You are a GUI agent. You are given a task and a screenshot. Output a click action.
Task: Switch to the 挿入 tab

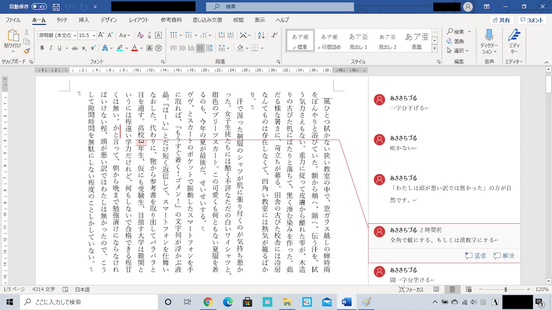pos(84,20)
